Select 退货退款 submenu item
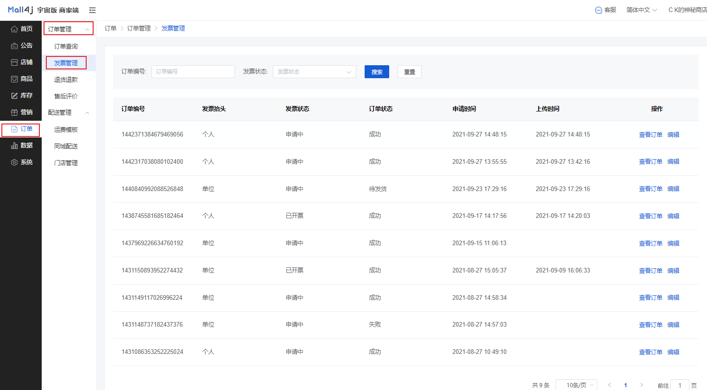The width and height of the screenshot is (707, 390). (66, 80)
